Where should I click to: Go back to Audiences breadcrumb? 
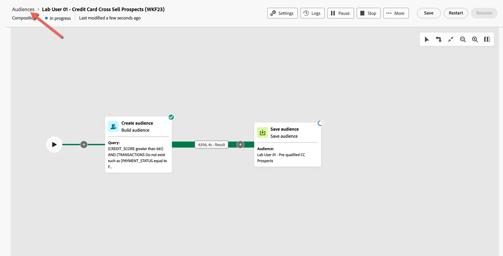(23, 9)
